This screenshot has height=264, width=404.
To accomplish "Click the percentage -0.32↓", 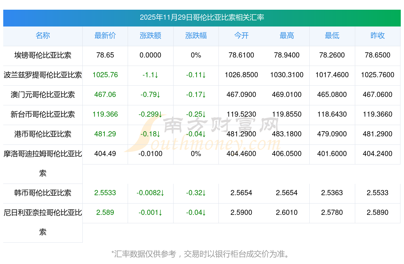I will click(196, 193).
